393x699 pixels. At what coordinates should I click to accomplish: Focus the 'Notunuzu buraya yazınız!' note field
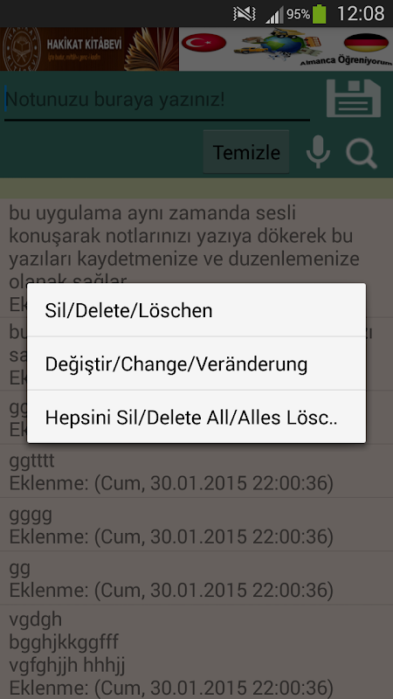(157, 100)
